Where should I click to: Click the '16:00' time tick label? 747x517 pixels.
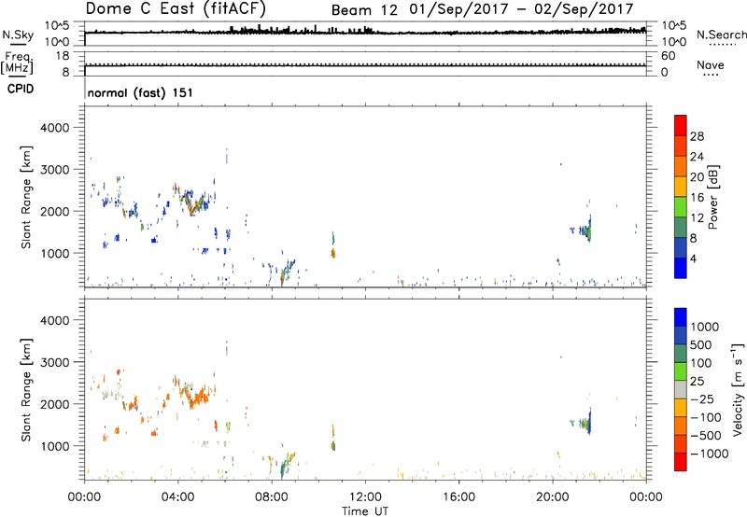[458, 497]
